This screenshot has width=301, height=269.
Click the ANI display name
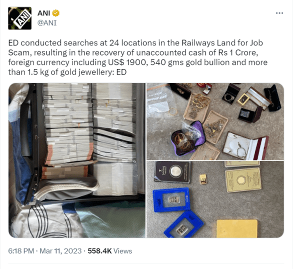coord(44,13)
